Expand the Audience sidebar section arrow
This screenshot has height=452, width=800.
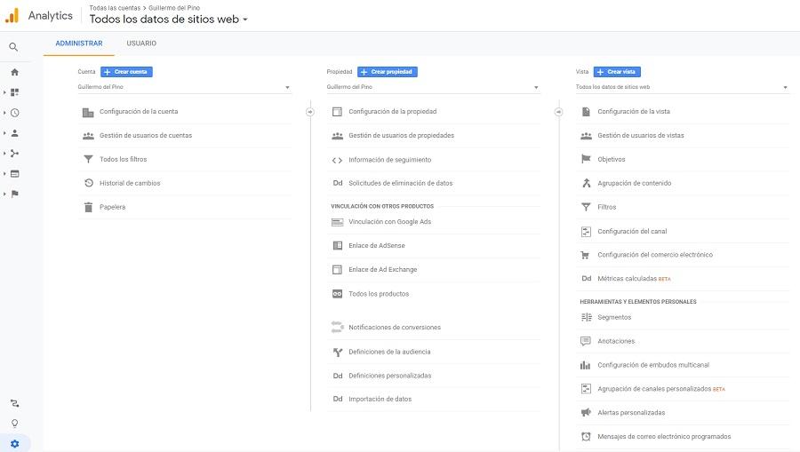4,133
